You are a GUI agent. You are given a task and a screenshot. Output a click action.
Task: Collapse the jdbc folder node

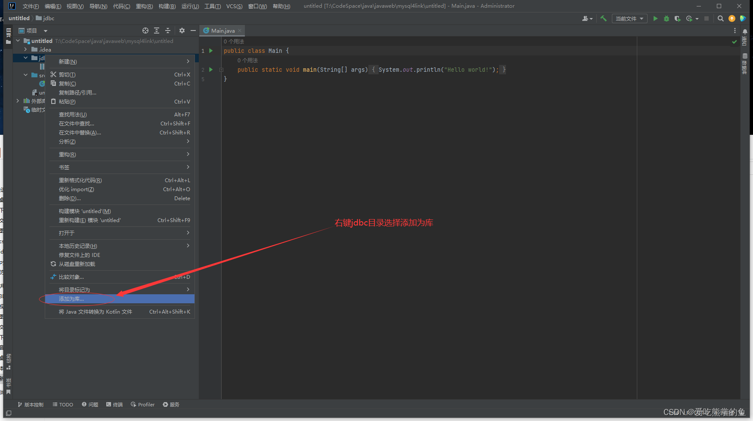(26, 58)
